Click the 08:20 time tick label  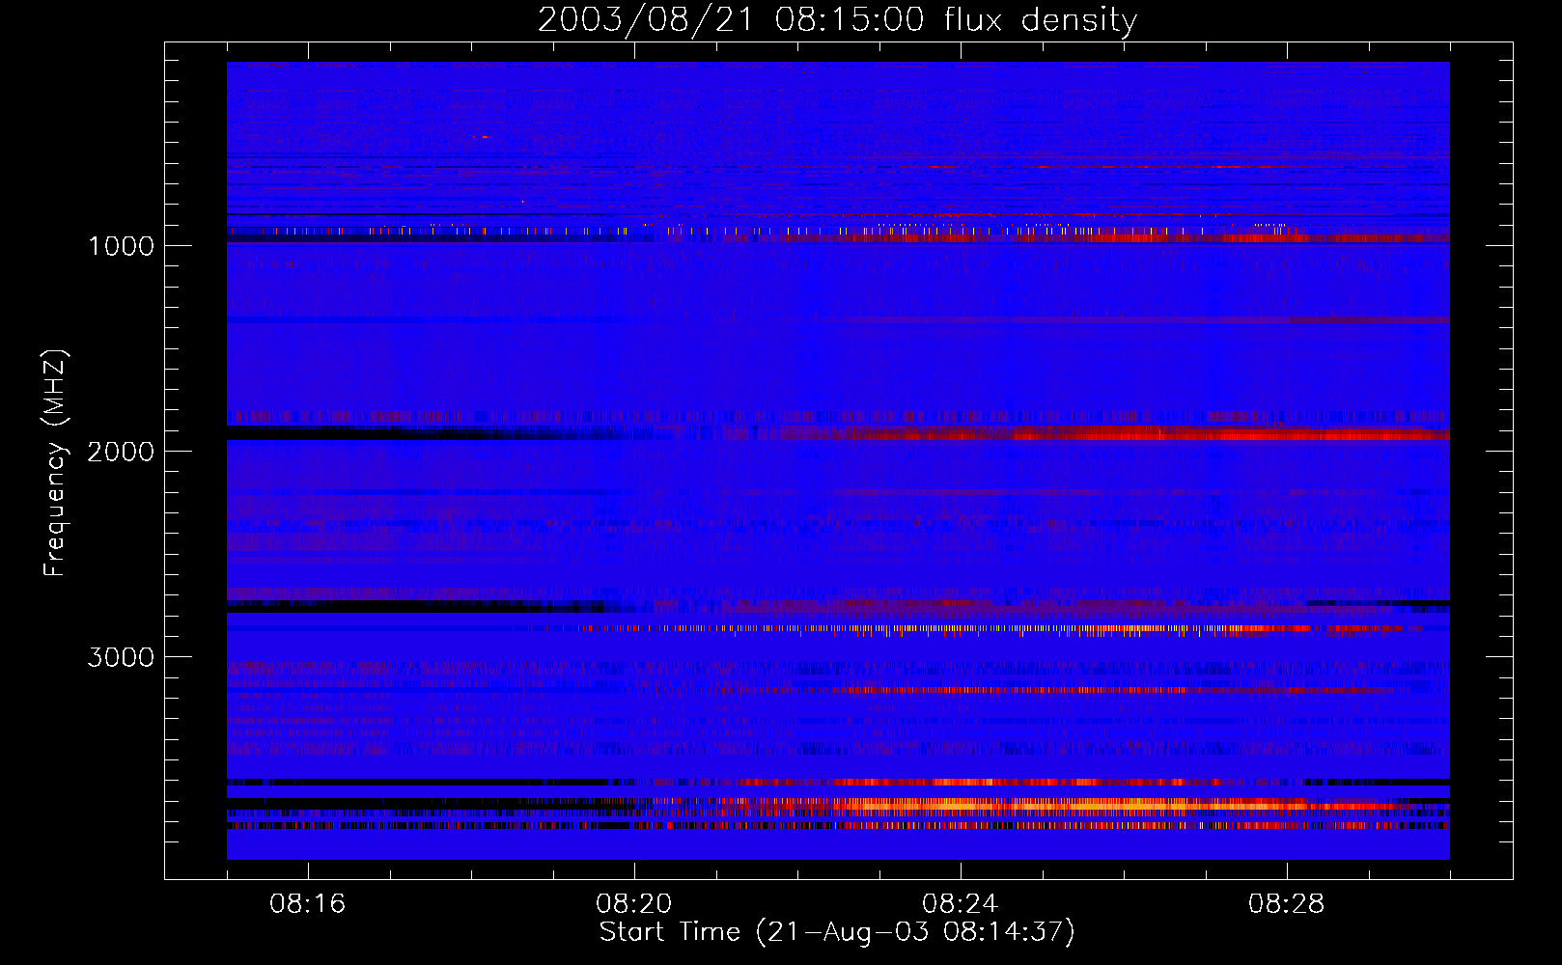[x=633, y=904]
